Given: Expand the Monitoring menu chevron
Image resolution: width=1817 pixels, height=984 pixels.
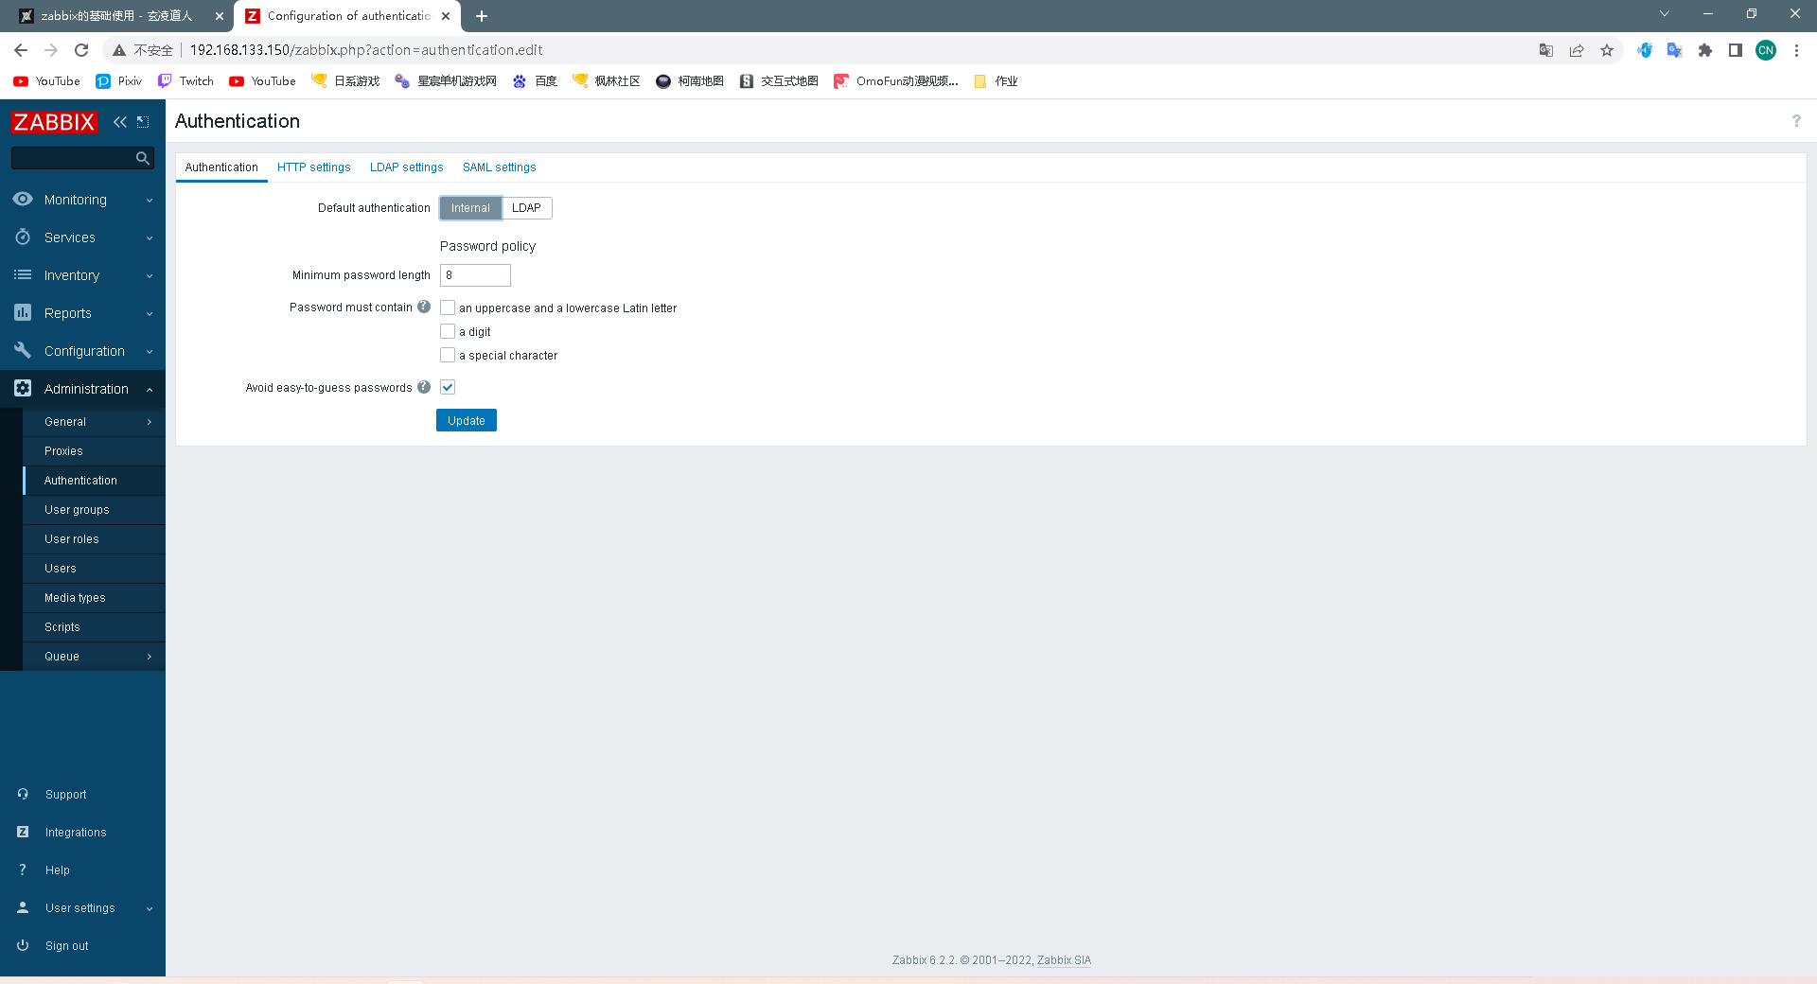Looking at the screenshot, I should tap(150, 200).
